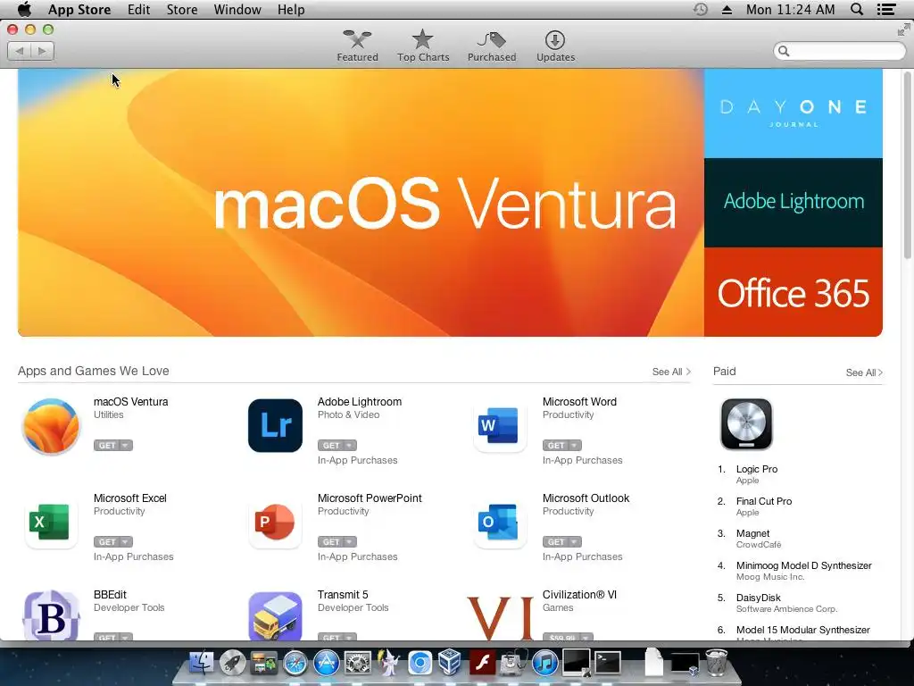Open the Apple menu

(x=24, y=9)
